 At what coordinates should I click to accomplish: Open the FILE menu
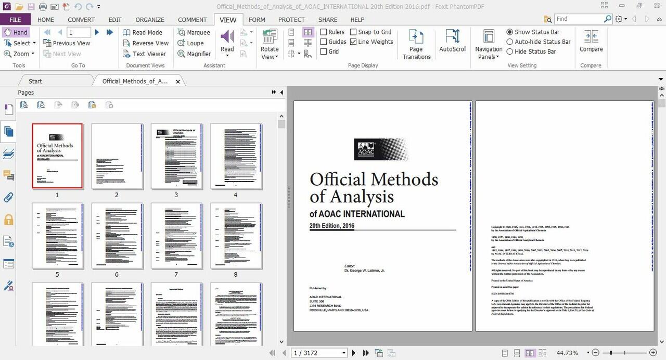click(x=15, y=20)
